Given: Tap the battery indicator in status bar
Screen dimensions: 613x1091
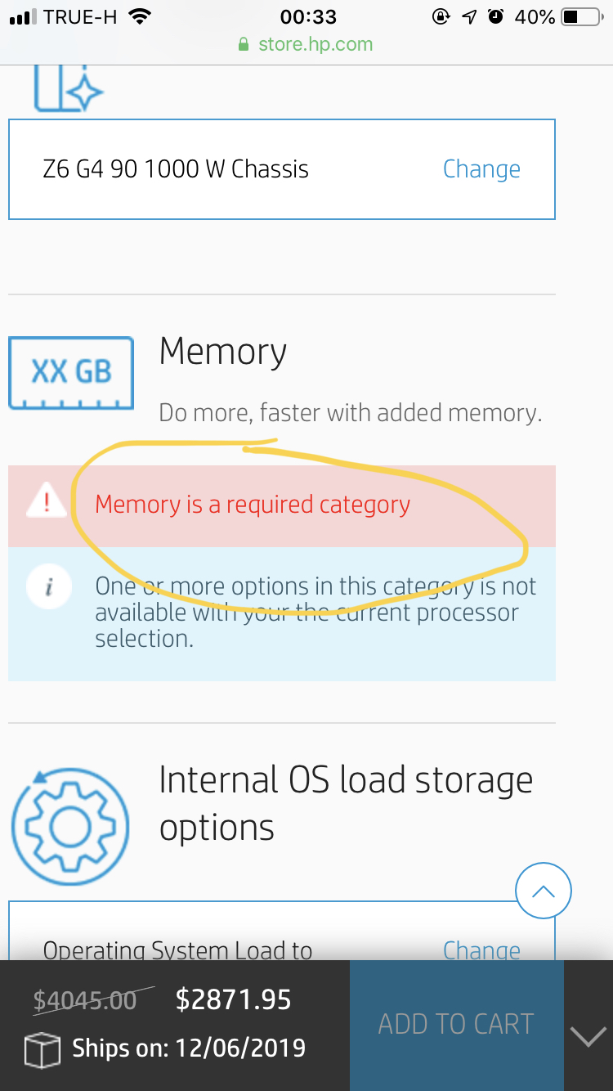Looking at the screenshot, I should [581, 17].
